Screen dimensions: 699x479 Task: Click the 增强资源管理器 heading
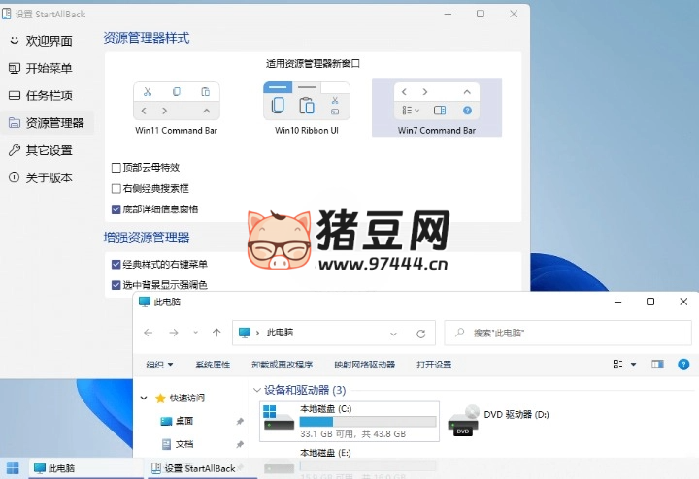[x=147, y=238]
